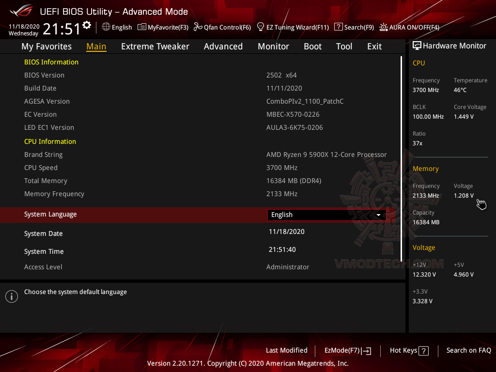Edit System Time value 21:51:40
The width and height of the screenshot is (496, 372).
[x=282, y=249]
